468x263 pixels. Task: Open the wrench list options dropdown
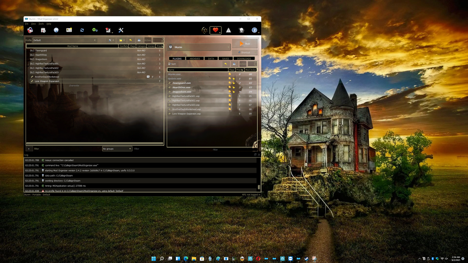click(x=111, y=40)
